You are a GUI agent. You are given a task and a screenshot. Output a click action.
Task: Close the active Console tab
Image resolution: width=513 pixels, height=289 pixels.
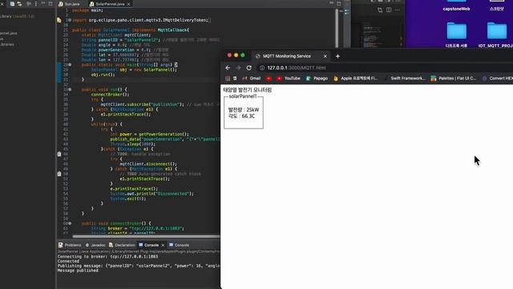click(163, 245)
